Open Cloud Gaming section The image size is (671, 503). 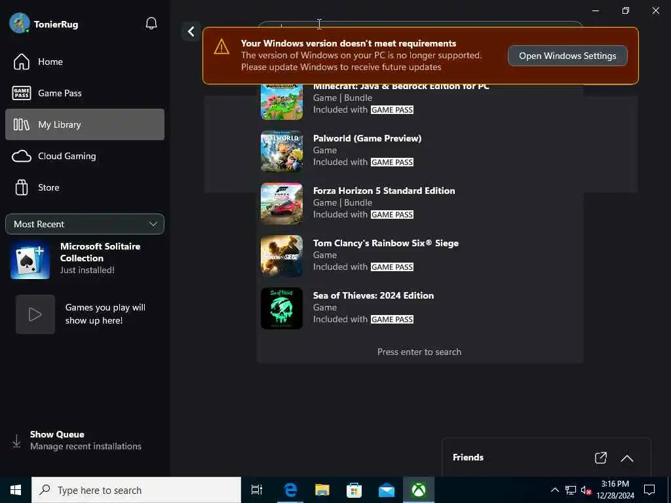tap(85, 156)
